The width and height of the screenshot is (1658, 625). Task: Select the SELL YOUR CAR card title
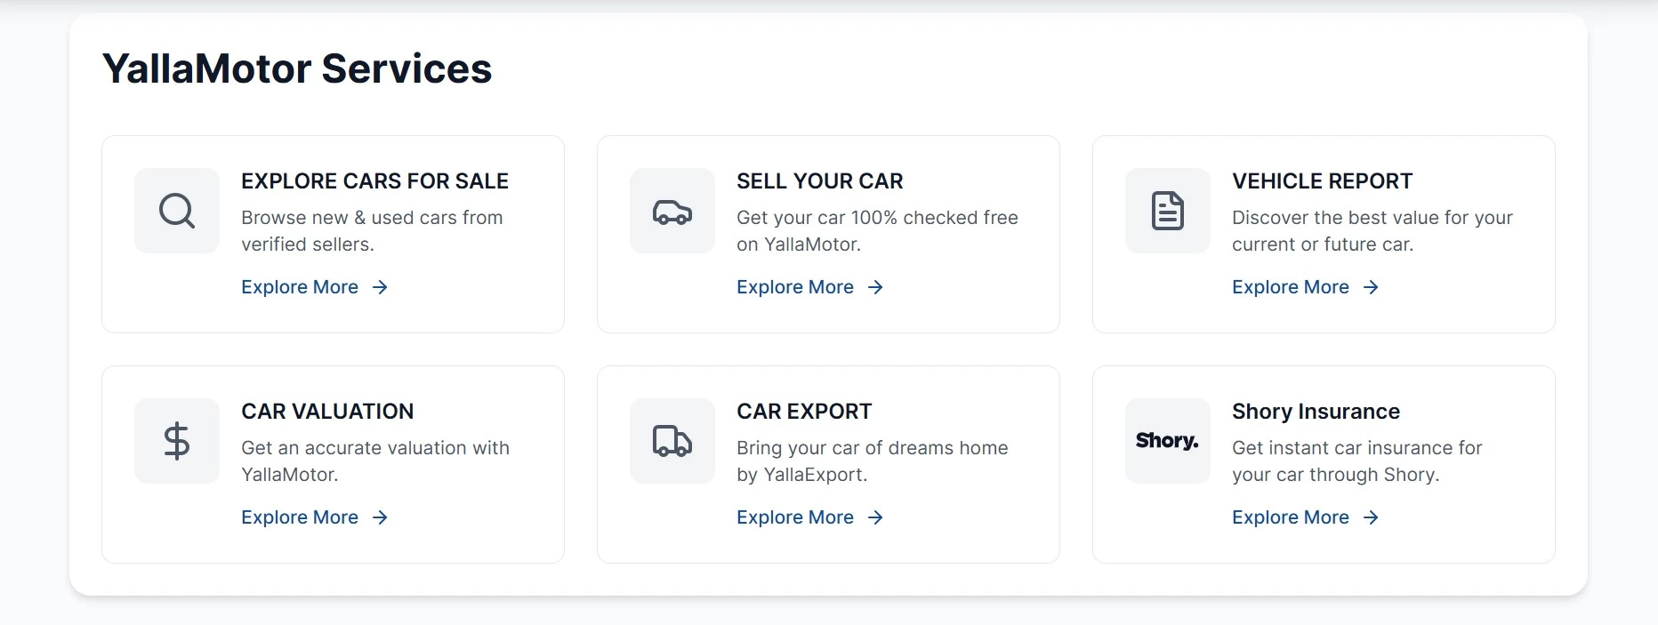tap(819, 181)
